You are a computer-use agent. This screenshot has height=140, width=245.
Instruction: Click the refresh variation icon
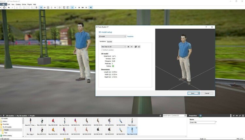136,47
